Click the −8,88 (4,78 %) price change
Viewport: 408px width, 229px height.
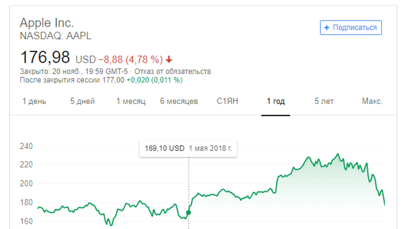[131, 60]
